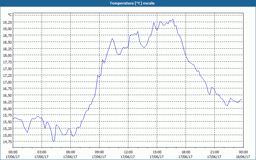Click the 16,00 y-axis value
Image resolution: width=256 pixels, height=160 pixels.
click(7, 108)
